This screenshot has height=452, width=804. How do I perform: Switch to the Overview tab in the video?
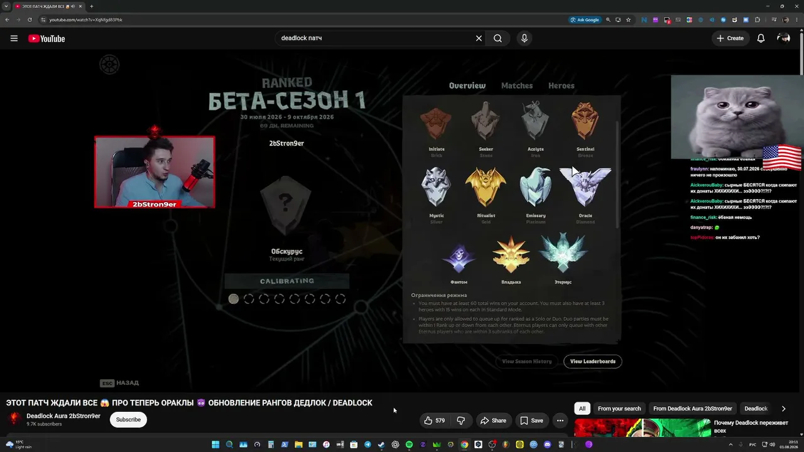[x=467, y=86]
